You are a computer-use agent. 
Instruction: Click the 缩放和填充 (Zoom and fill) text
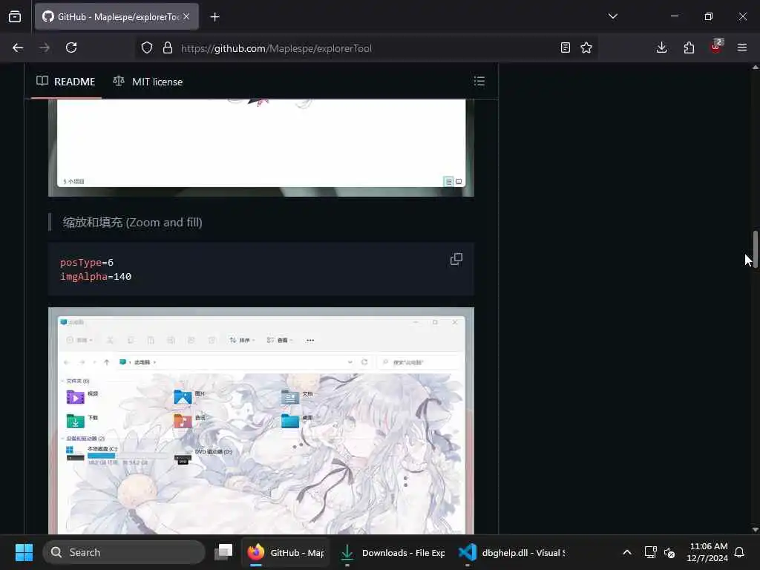[x=132, y=223]
